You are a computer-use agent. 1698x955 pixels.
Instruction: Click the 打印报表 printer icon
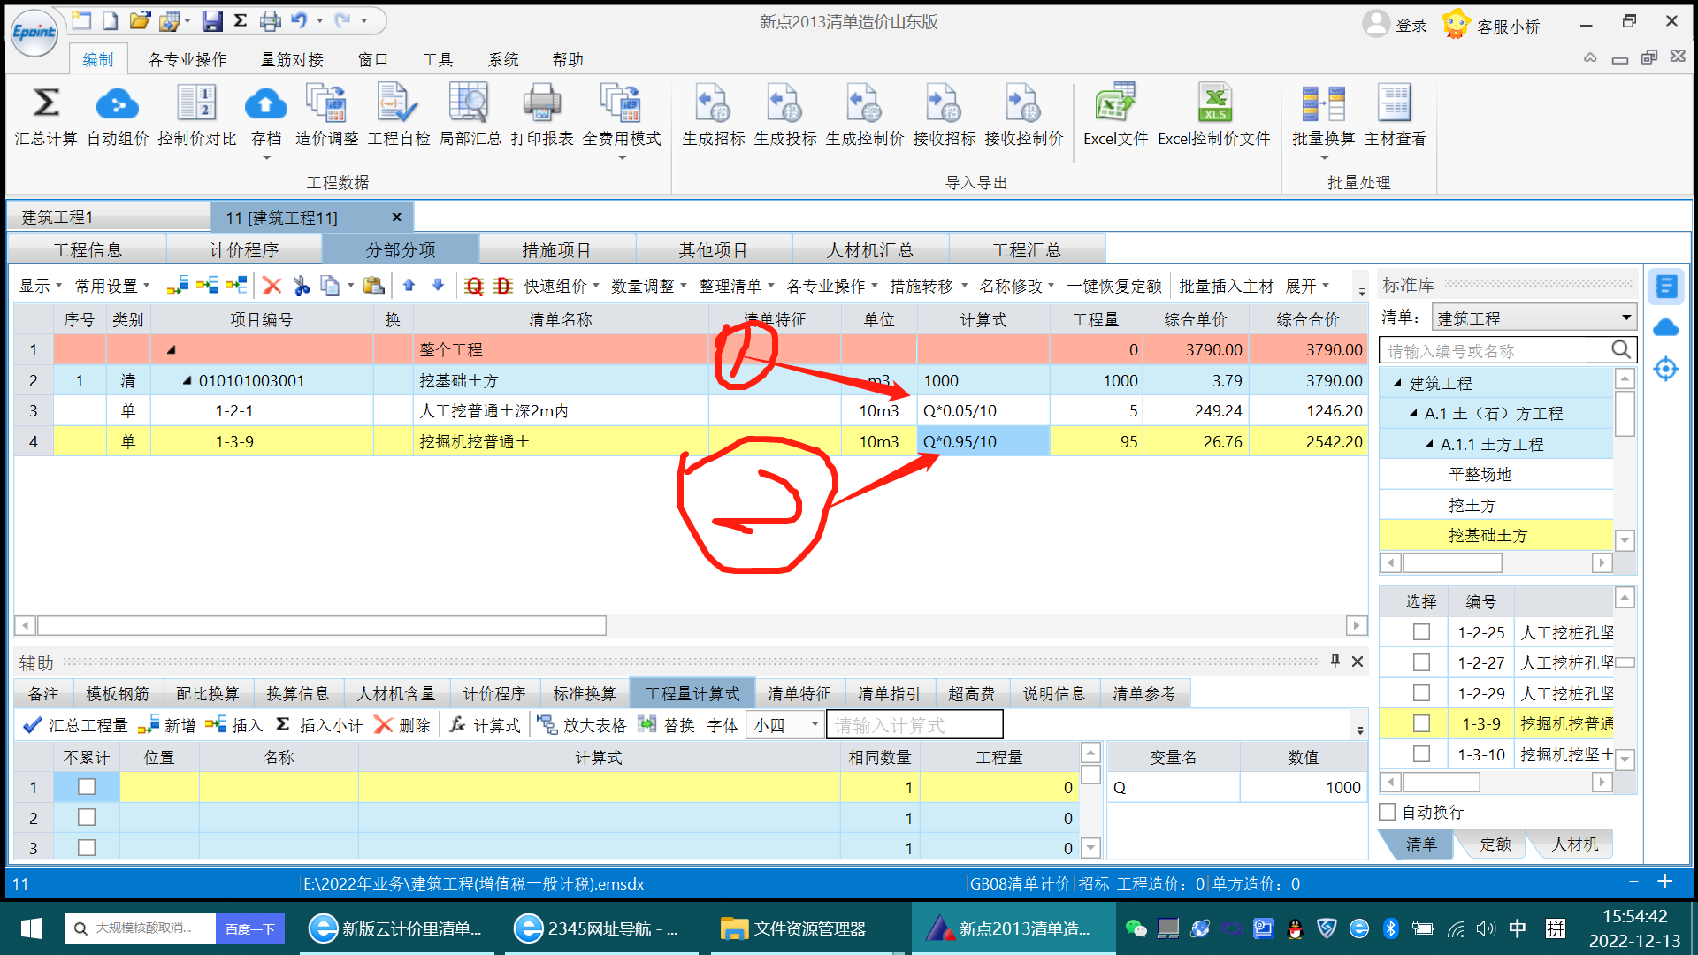click(541, 103)
